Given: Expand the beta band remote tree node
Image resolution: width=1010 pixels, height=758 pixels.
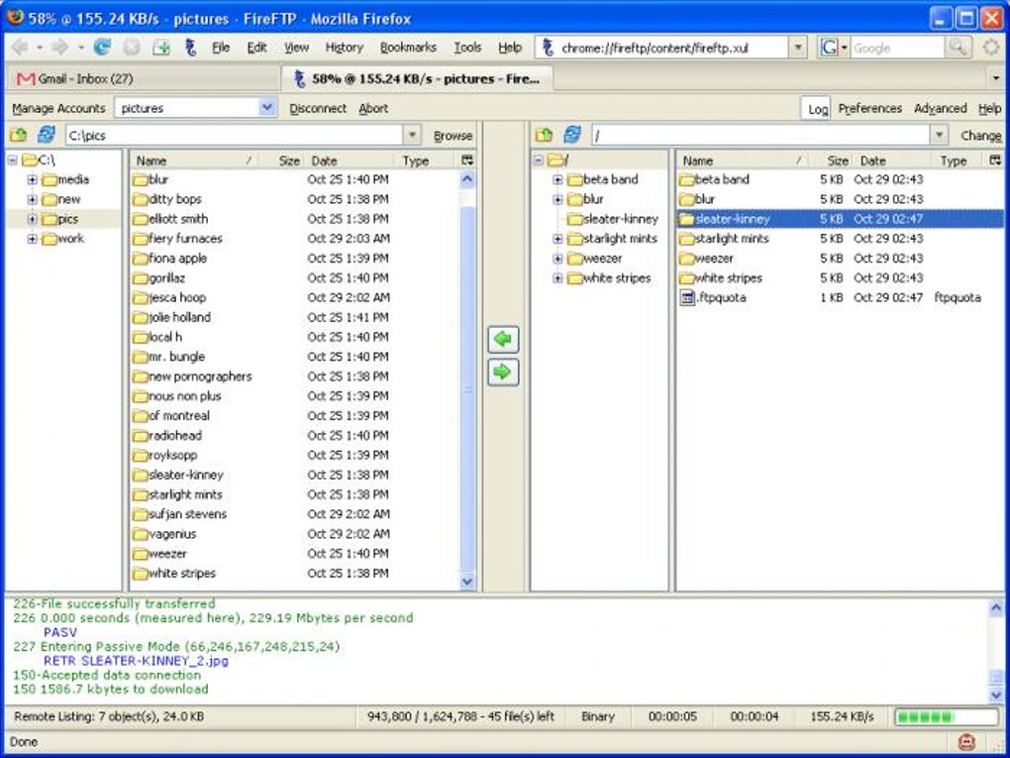Looking at the screenshot, I should point(557,179).
